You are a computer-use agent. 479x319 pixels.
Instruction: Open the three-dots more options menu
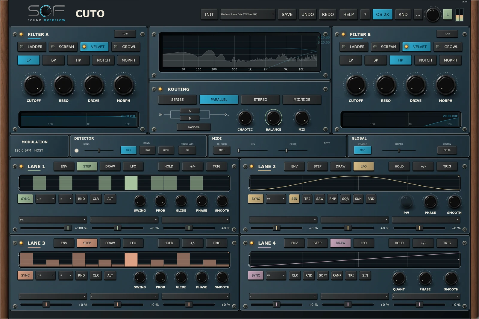(418, 14)
